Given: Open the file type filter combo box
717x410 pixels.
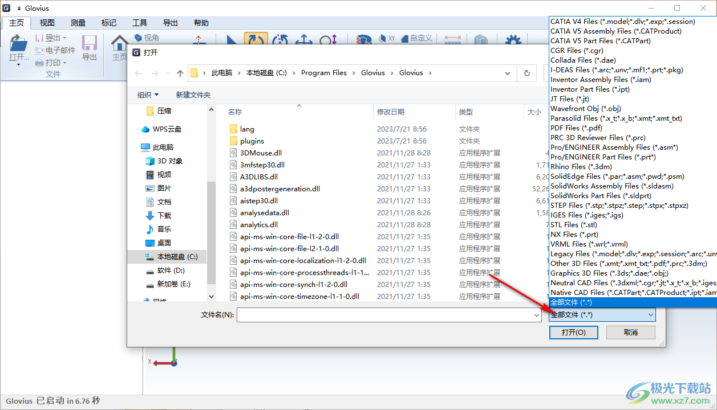Looking at the screenshot, I should tap(602, 315).
